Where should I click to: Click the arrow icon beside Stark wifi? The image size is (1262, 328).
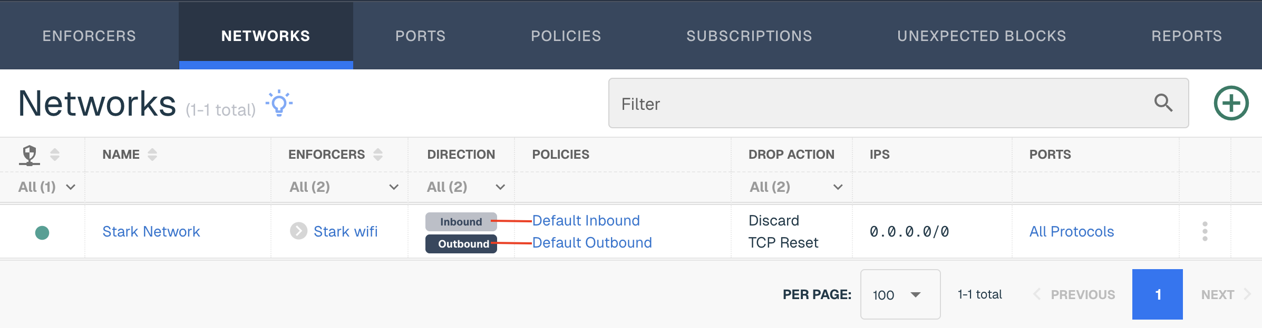point(298,231)
